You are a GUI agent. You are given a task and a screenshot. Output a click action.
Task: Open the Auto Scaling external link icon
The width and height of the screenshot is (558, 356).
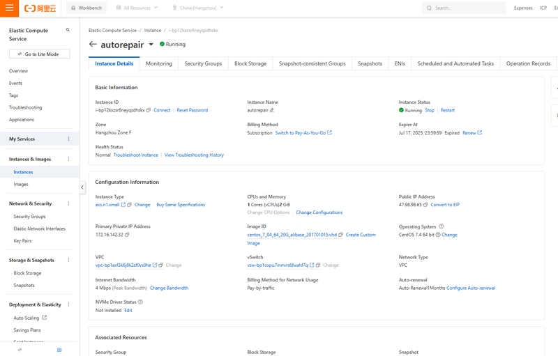click(45, 318)
